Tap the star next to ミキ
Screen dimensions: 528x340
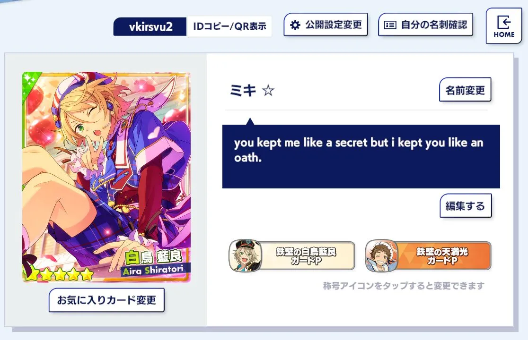tap(268, 90)
